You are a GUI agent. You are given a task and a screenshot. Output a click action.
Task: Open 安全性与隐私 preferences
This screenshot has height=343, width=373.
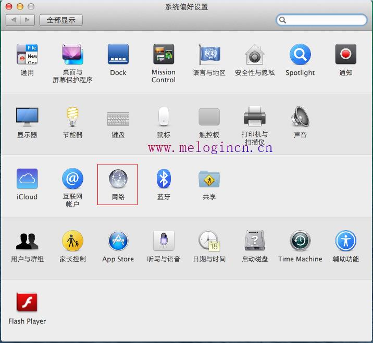[x=255, y=54]
